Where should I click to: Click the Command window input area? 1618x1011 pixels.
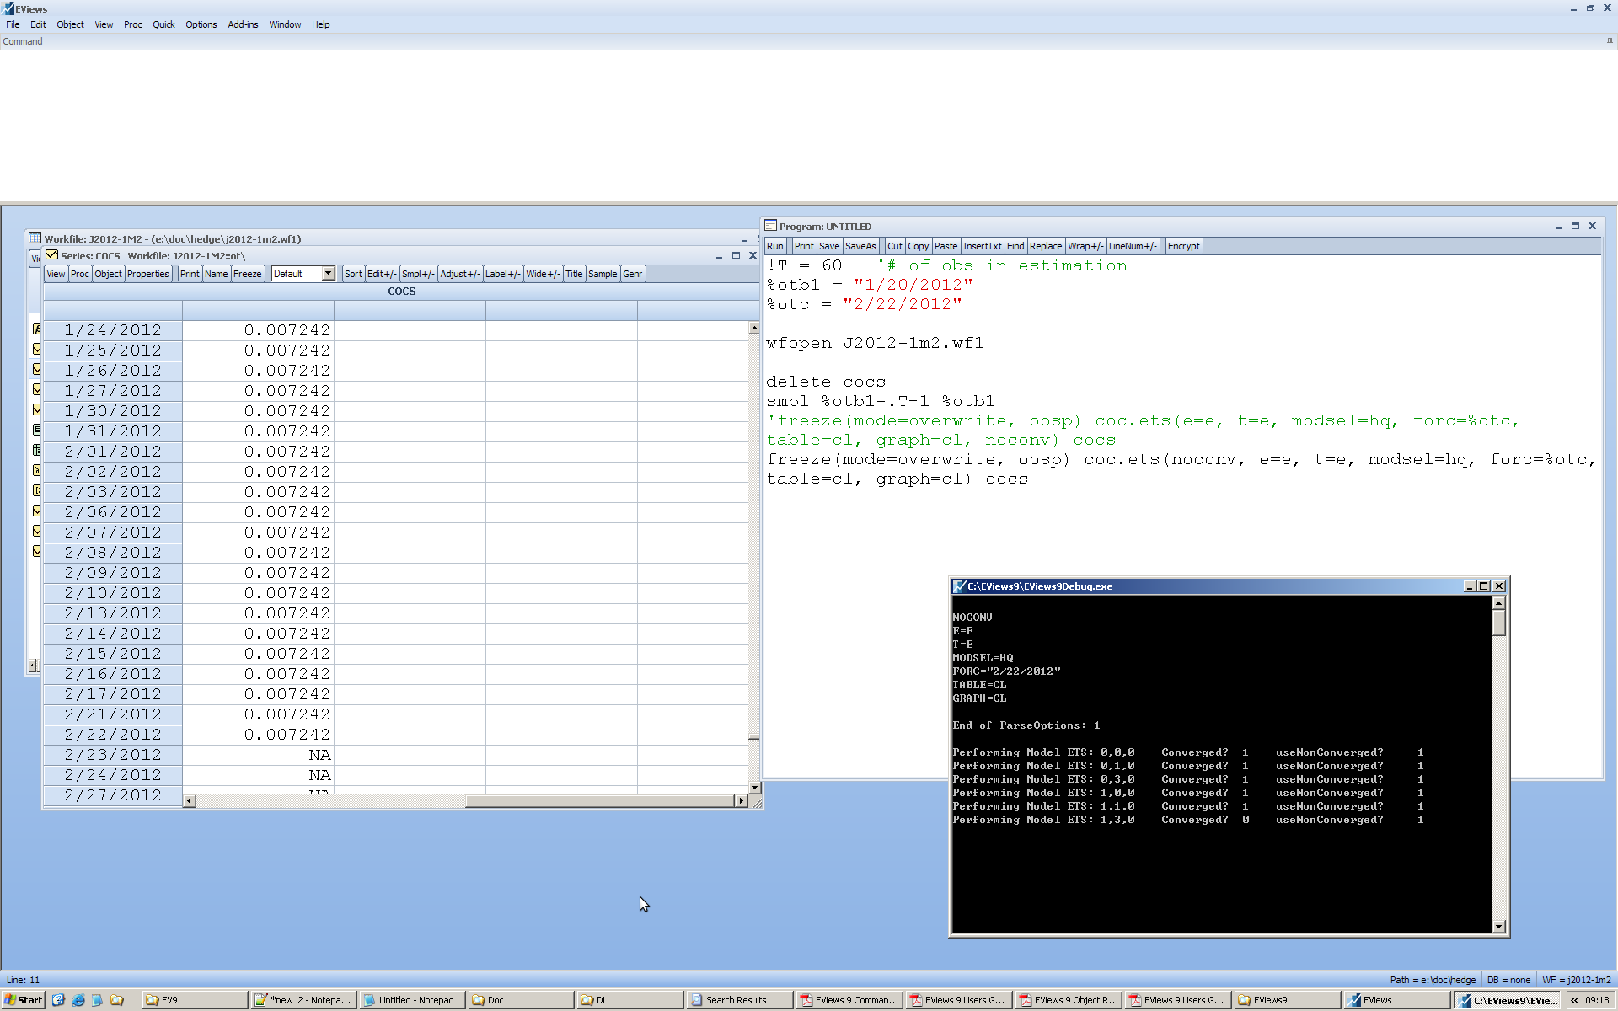click(x=807, y=125)
